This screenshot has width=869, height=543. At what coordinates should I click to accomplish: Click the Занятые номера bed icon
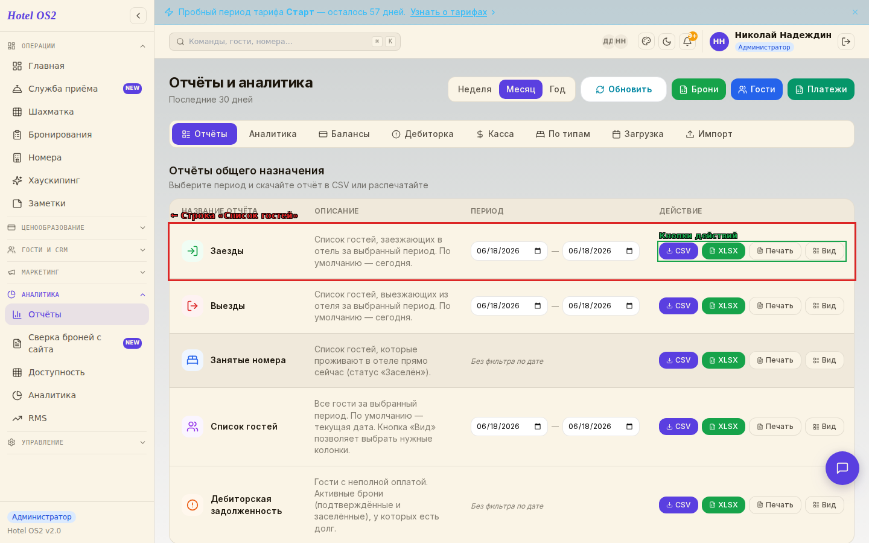(193, 360)
